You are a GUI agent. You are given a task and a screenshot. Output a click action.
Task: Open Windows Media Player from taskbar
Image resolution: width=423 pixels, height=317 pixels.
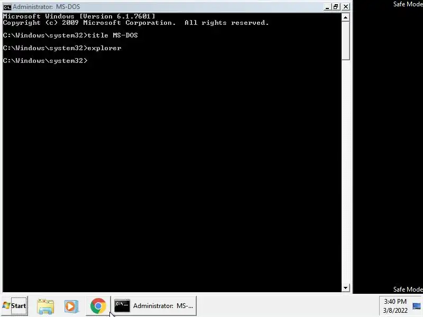tap(71, 306)
